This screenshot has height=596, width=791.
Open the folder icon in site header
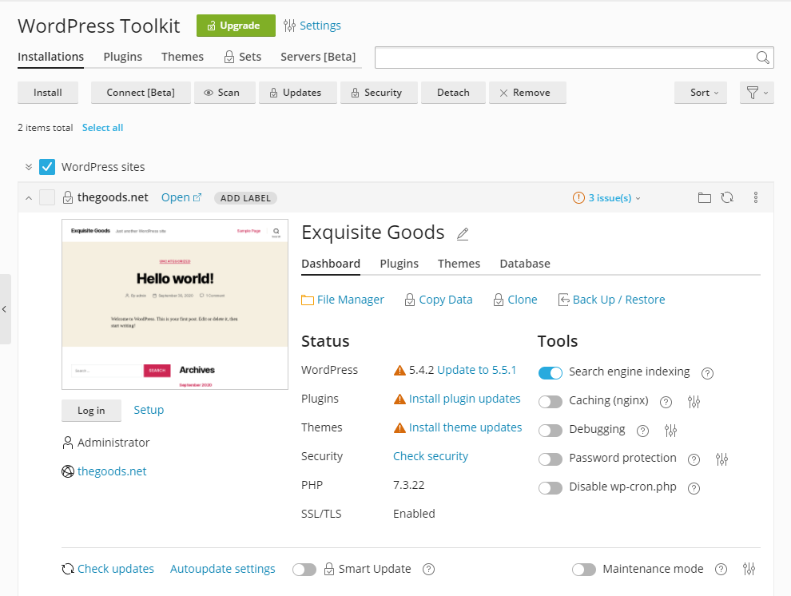(x=705, y=197)
